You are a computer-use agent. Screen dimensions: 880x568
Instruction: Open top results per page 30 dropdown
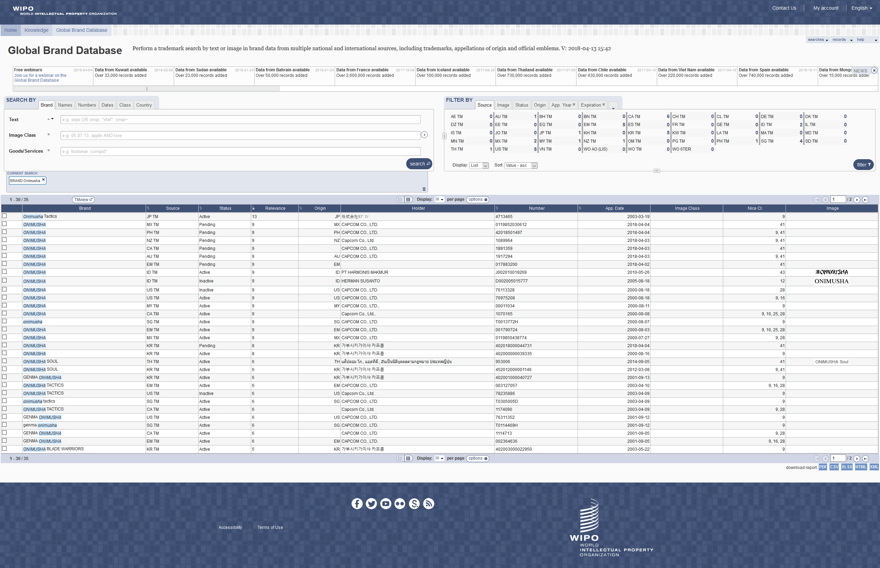click(x=439, y=199)
